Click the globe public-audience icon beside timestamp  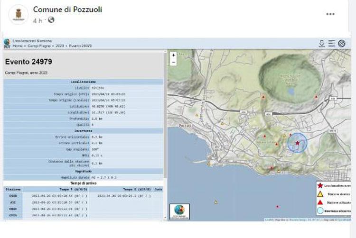click(51, 20)
